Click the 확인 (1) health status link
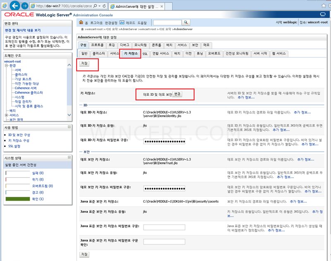 point(38,199)
